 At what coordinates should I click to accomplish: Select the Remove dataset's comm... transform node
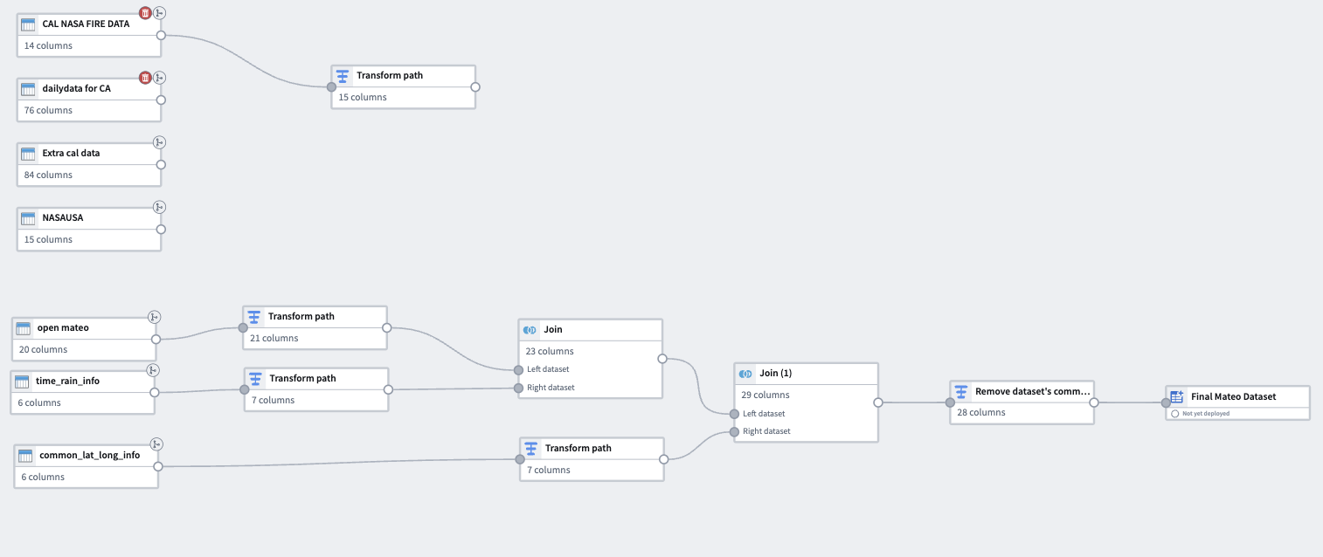pos(1021,402)
